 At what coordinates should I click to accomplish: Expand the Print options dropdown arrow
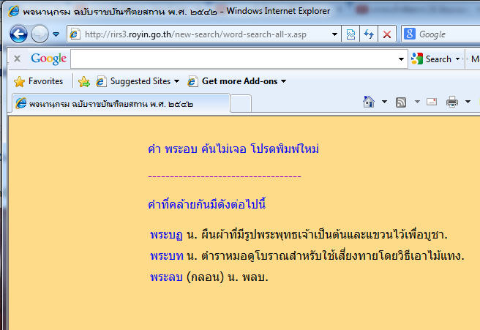pos(468,102)
